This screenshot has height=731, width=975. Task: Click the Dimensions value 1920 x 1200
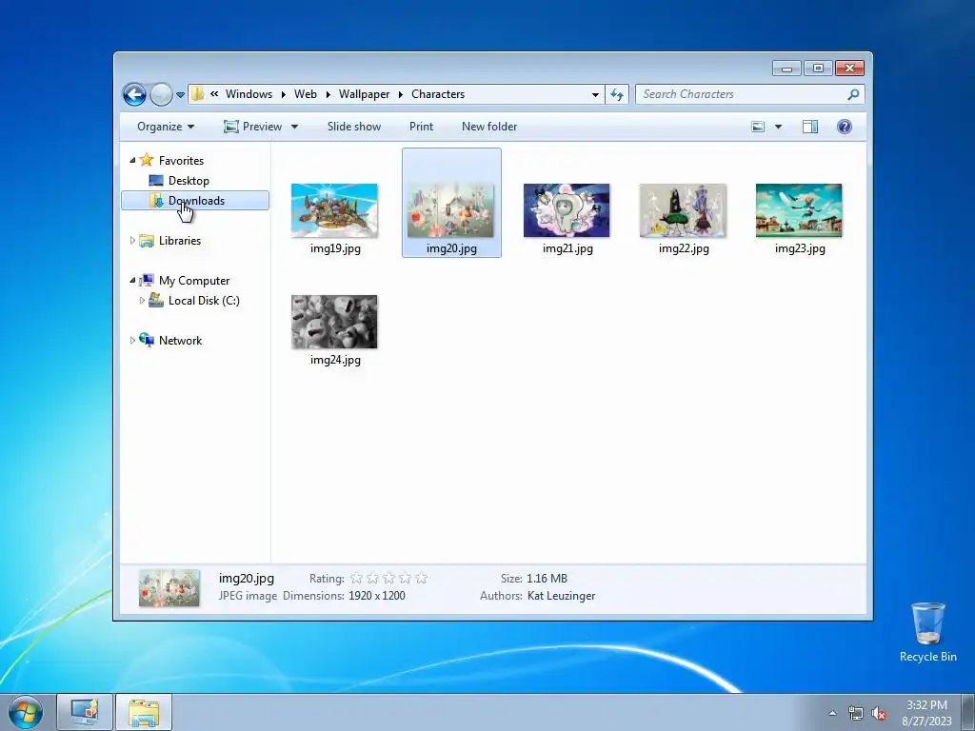pyautogui.click(x=377, y=596)
